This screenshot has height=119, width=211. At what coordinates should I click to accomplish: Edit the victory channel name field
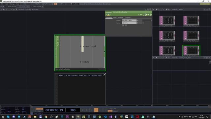pyautogui.click(x=129, y=23)
